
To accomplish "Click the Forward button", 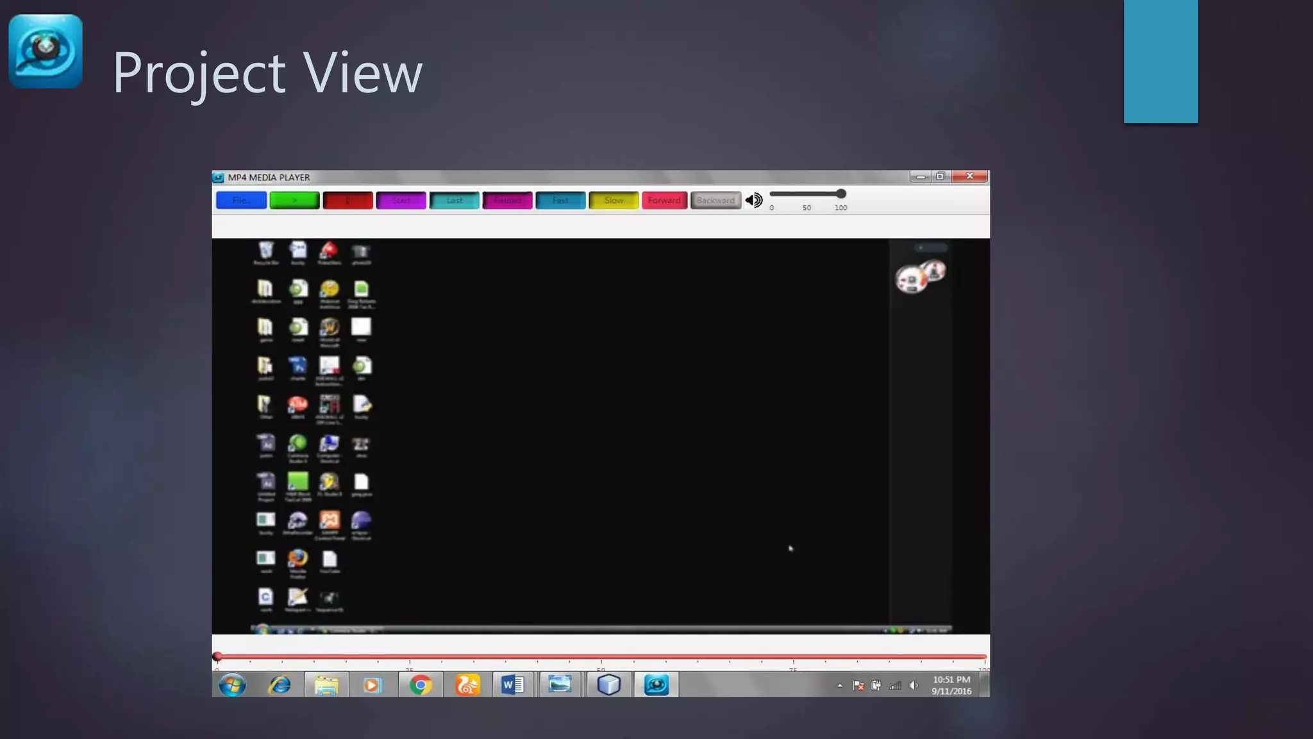I will click(664, 200).
